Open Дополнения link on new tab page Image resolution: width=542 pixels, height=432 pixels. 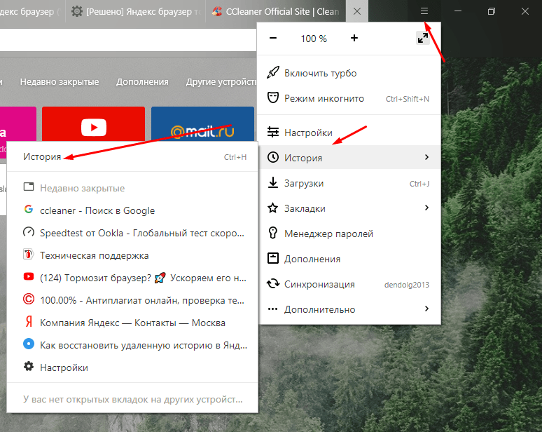coord(142,81)
